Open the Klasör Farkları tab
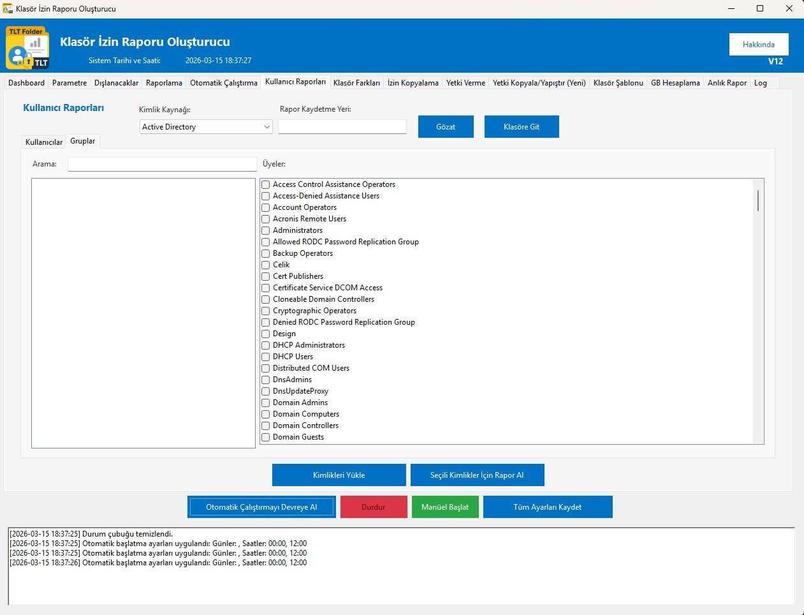This screenshot has width=804, height=615. 356,83
